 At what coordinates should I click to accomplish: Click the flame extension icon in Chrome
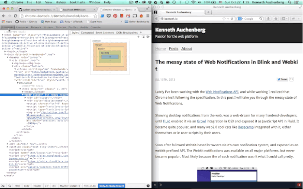pos(141,16)
